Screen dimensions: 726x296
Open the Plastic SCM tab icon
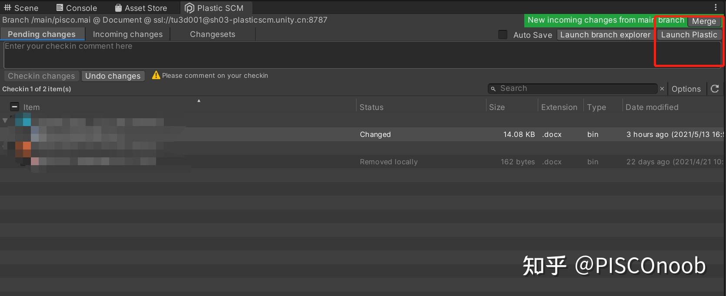point(189,7)
